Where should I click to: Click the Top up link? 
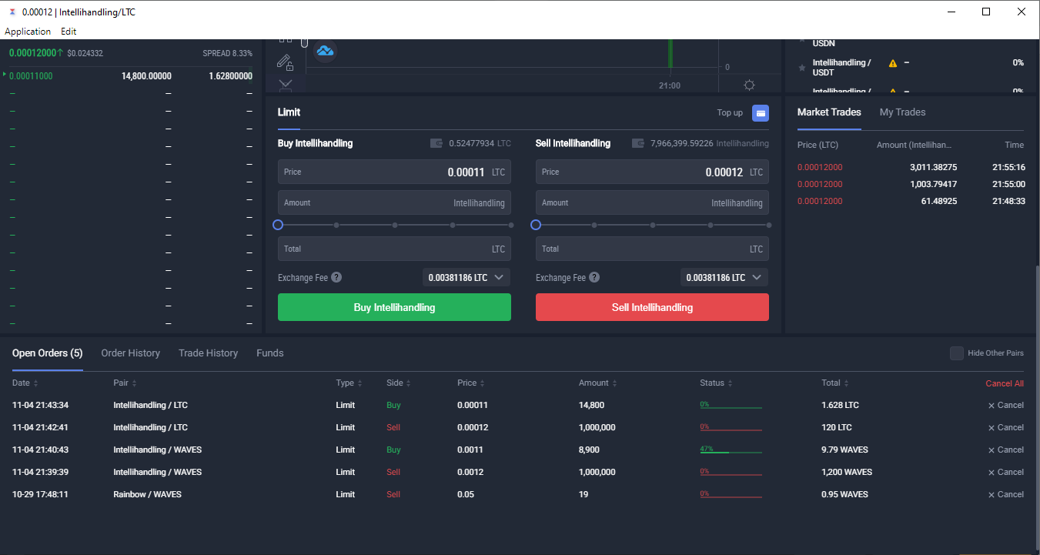coord(730,112)
